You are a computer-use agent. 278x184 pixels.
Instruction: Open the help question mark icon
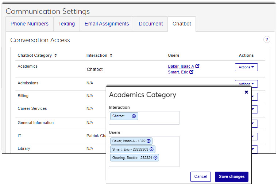[x=267, y=40]
